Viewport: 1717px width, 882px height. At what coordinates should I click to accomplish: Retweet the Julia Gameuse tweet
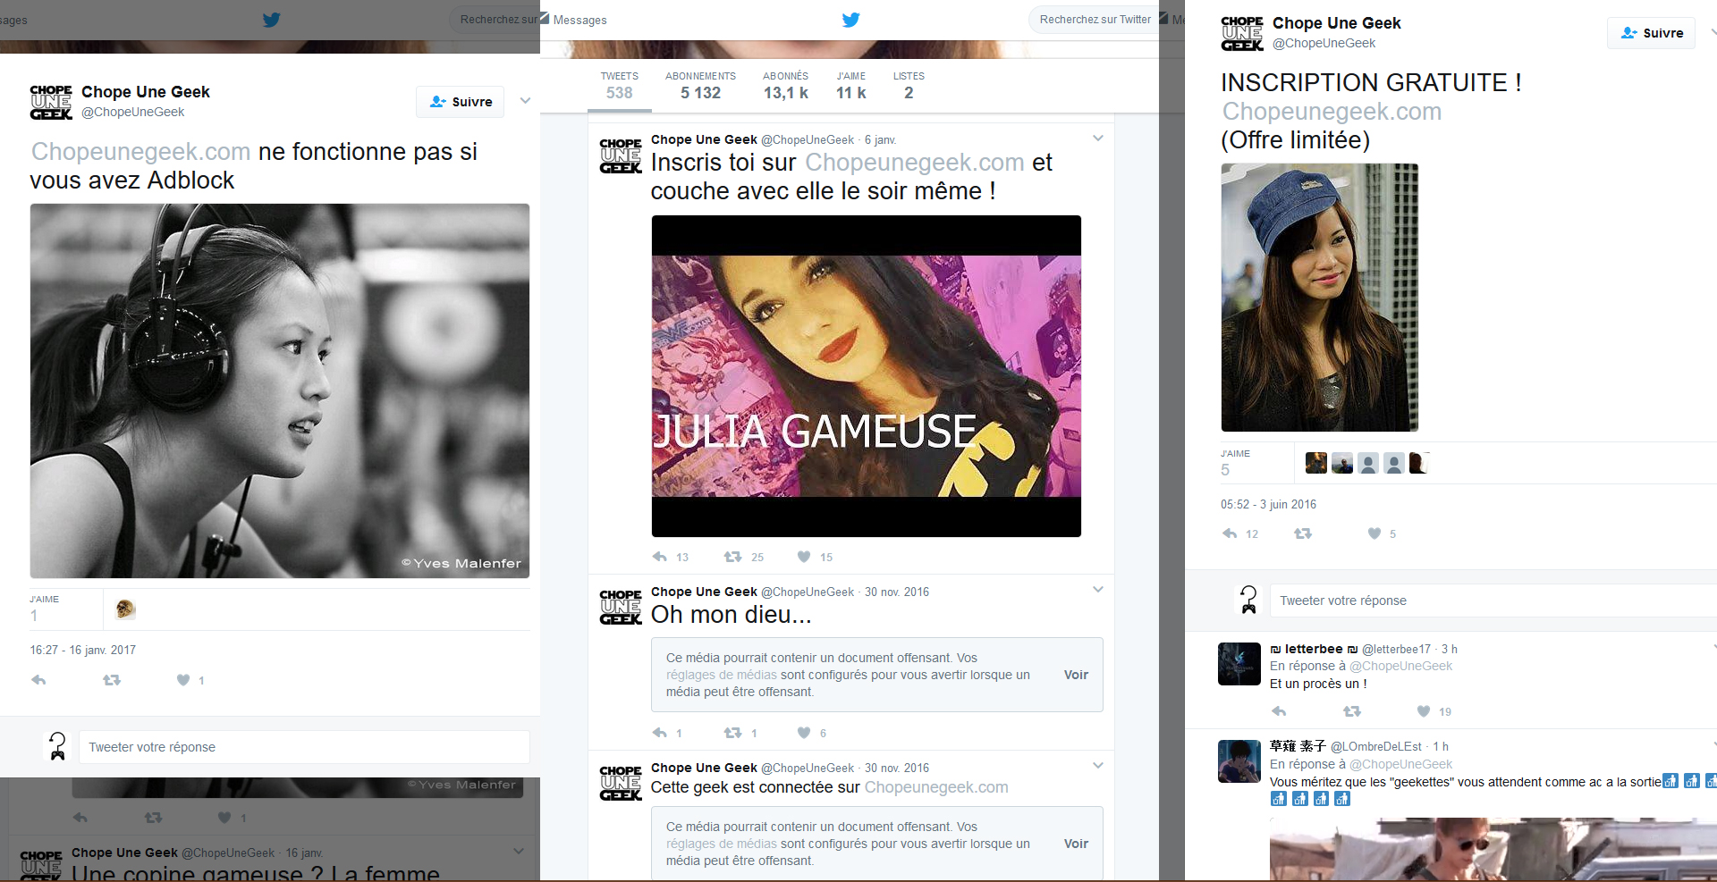(732, 557)
